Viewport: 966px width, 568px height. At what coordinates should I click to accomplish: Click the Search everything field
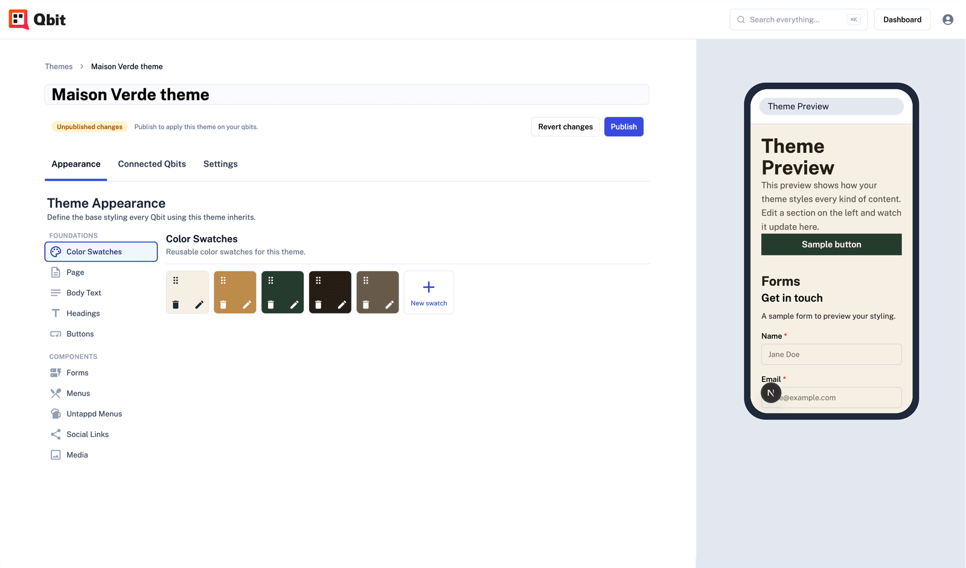tap(798, 19)
